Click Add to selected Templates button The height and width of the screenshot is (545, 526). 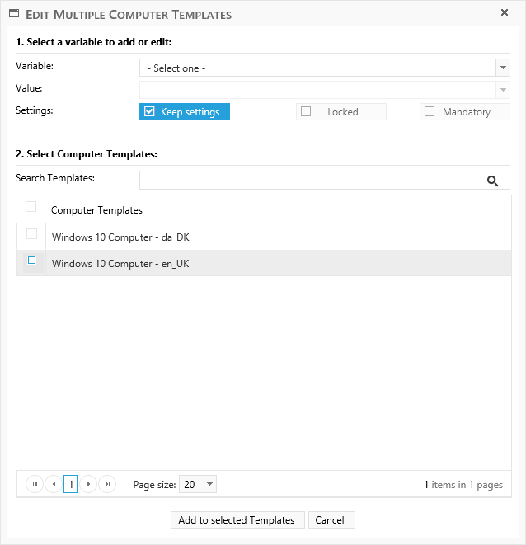pyautogui.click(x=237, y=520)
